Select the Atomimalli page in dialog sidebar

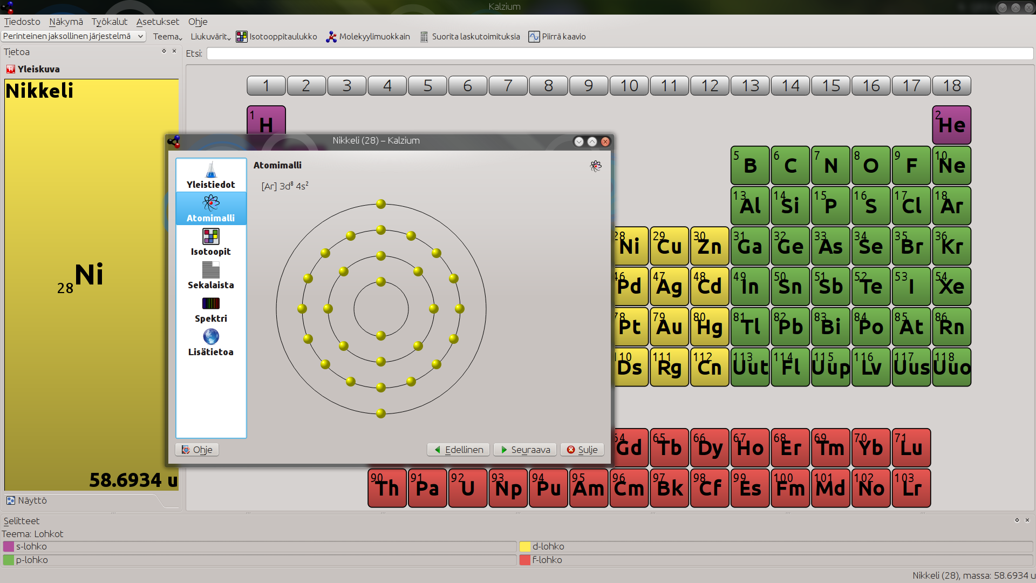211,208
